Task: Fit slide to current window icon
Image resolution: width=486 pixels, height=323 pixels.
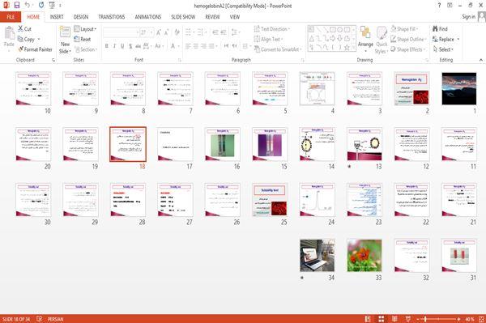Action: 481,319
